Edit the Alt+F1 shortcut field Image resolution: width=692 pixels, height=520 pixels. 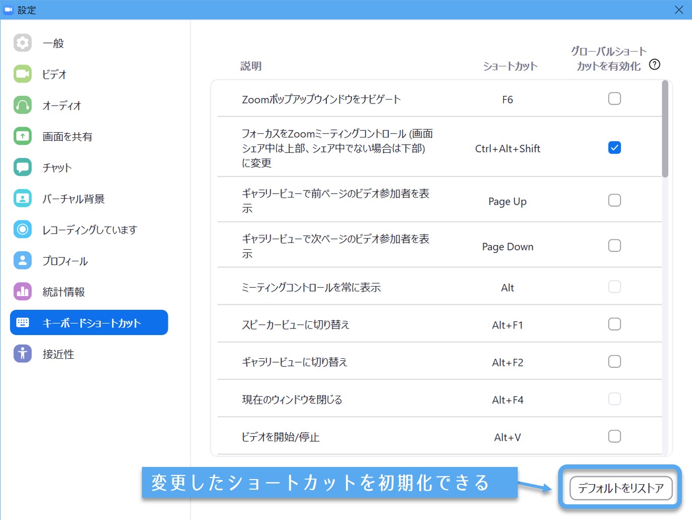tap(508, 325)
